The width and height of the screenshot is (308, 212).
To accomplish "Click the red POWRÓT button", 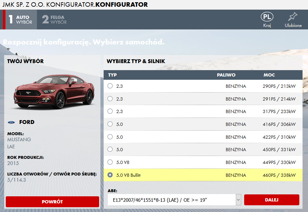I will point(52,202).
